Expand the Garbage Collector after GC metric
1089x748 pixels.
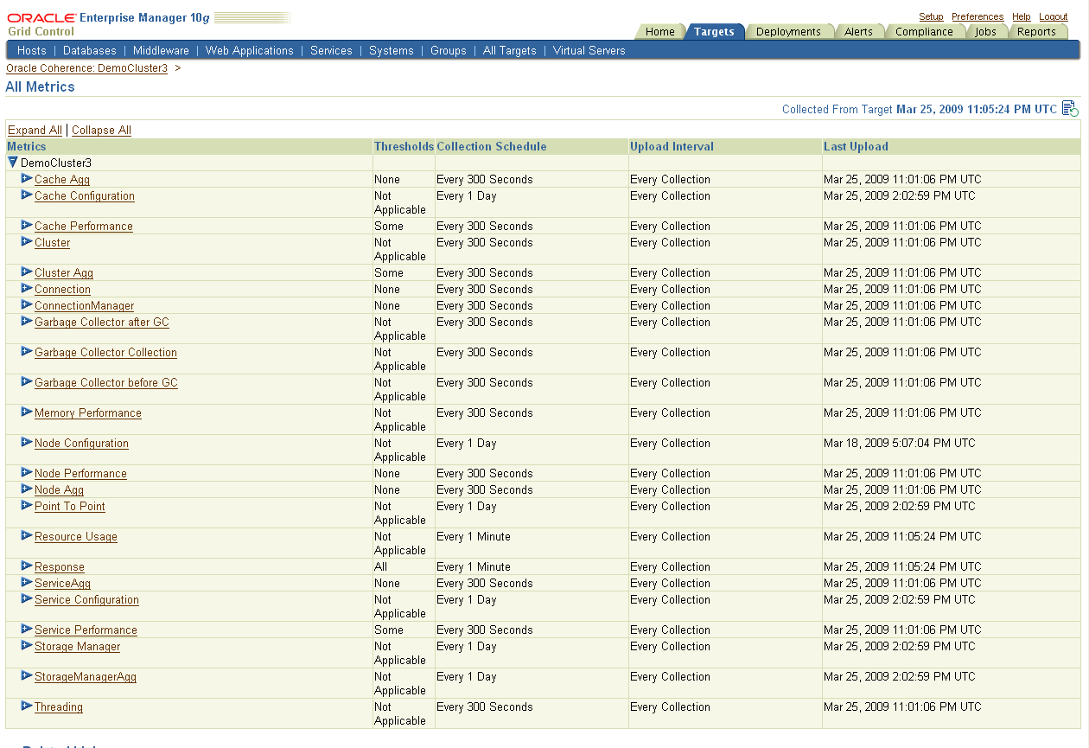[27, 322]
